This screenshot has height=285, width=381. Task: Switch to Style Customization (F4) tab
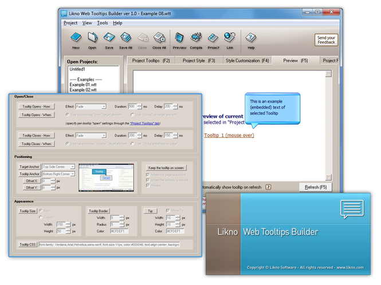[247, 61]
